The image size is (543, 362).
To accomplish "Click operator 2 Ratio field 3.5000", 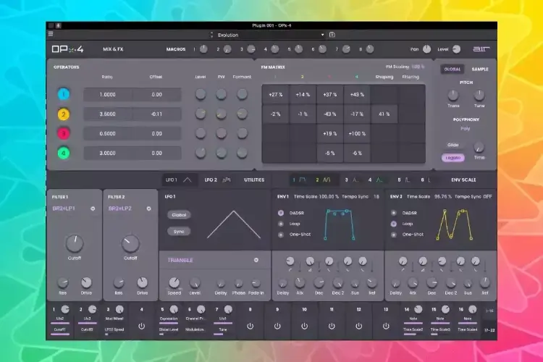I will point(108,114).
